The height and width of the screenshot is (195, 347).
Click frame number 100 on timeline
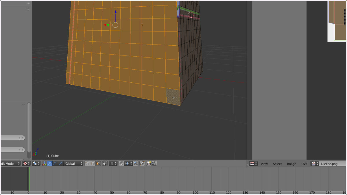tap(195, 192)
